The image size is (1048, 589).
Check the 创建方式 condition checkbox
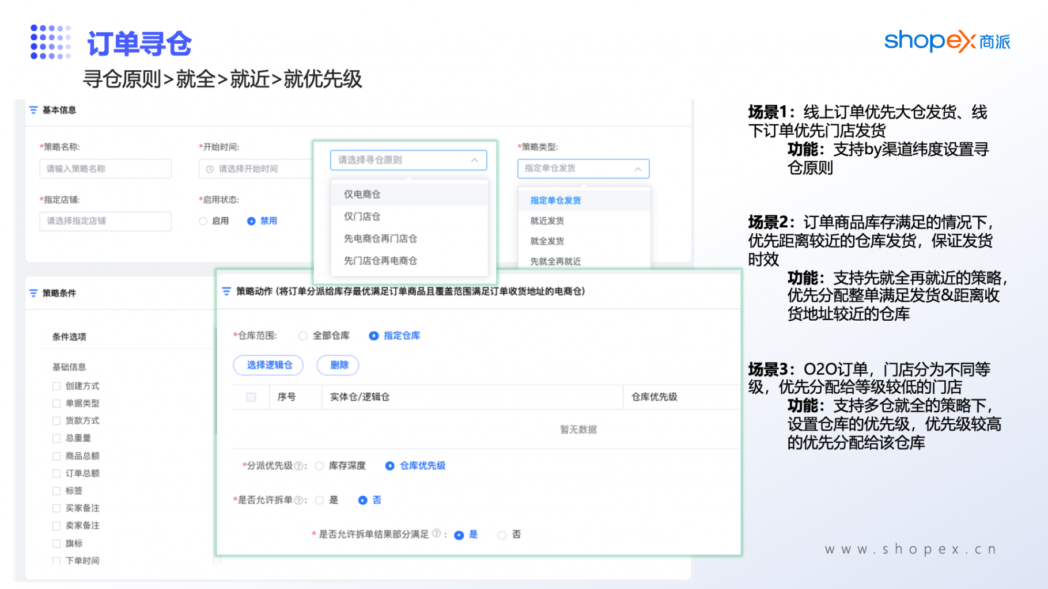(56, 386)
